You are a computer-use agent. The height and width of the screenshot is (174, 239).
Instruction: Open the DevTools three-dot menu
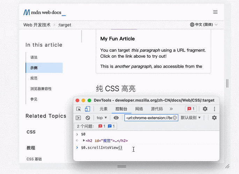215,109
